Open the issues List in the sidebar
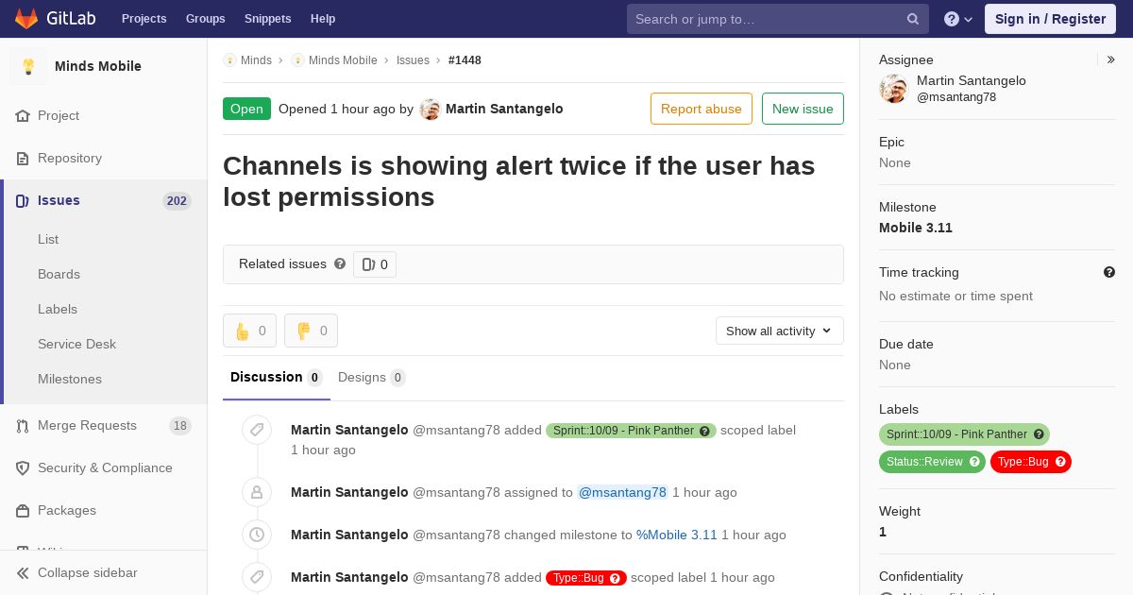Screen dimensions: 1133x595 [x=48, y=239]
